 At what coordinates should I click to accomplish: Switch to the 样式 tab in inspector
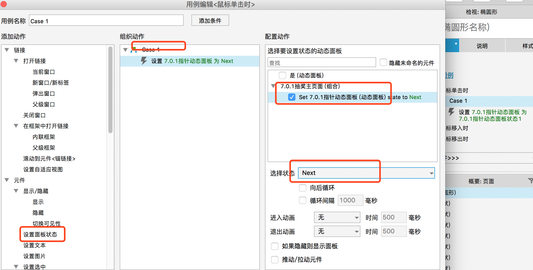coord(519,46)
